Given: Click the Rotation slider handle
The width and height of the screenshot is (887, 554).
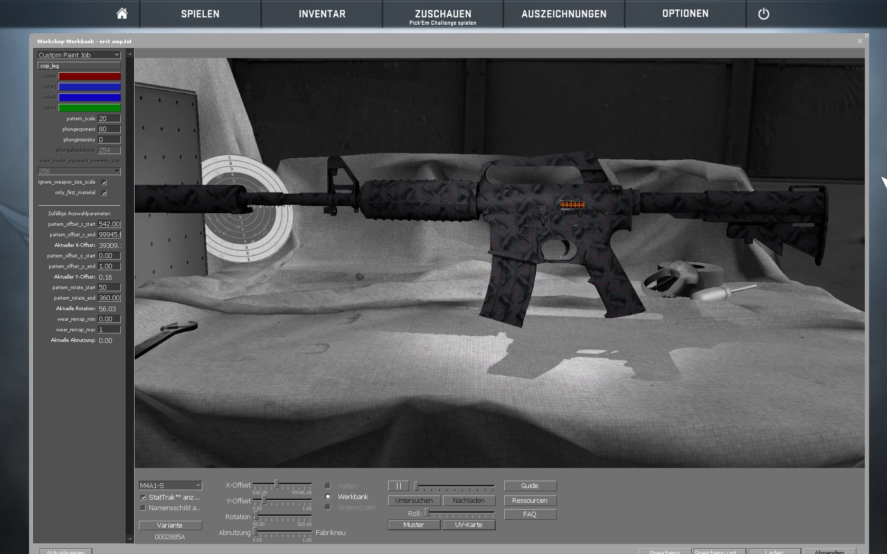Looking at the screenshot, I should coord(256,515).
